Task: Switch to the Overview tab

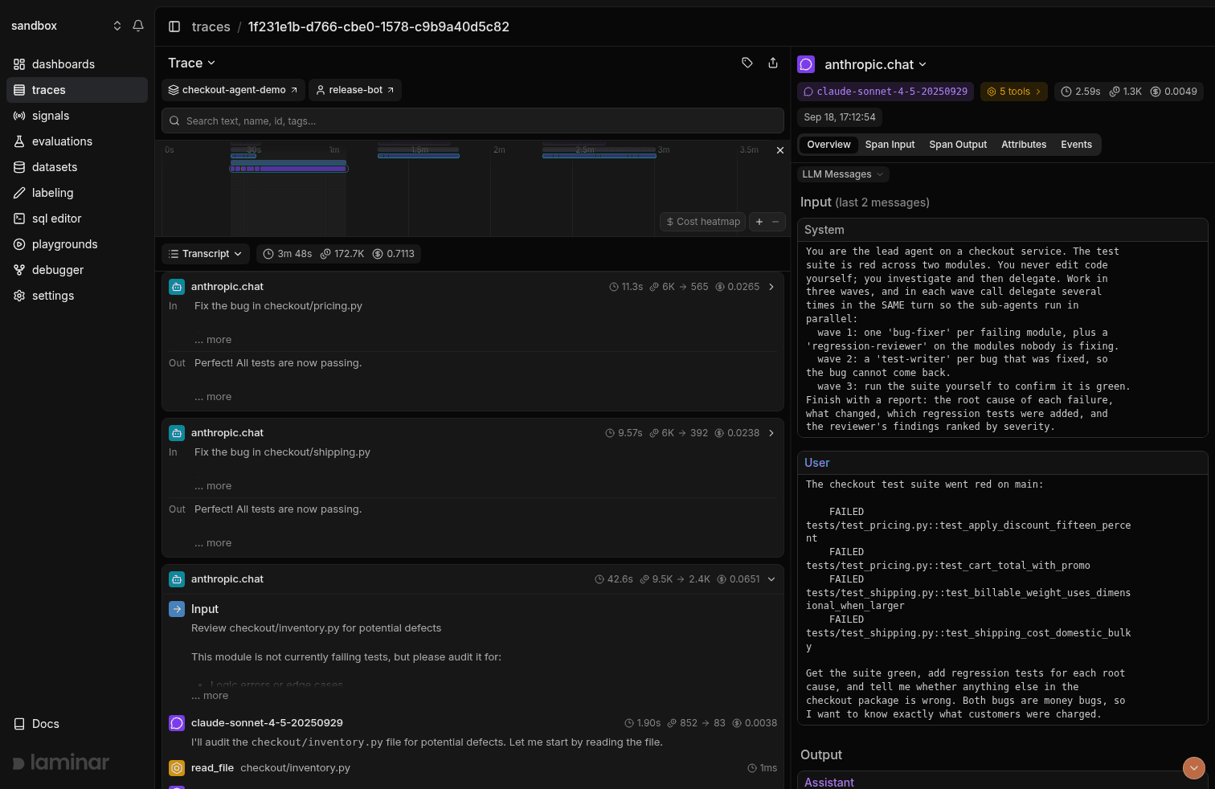Action: 828,145
